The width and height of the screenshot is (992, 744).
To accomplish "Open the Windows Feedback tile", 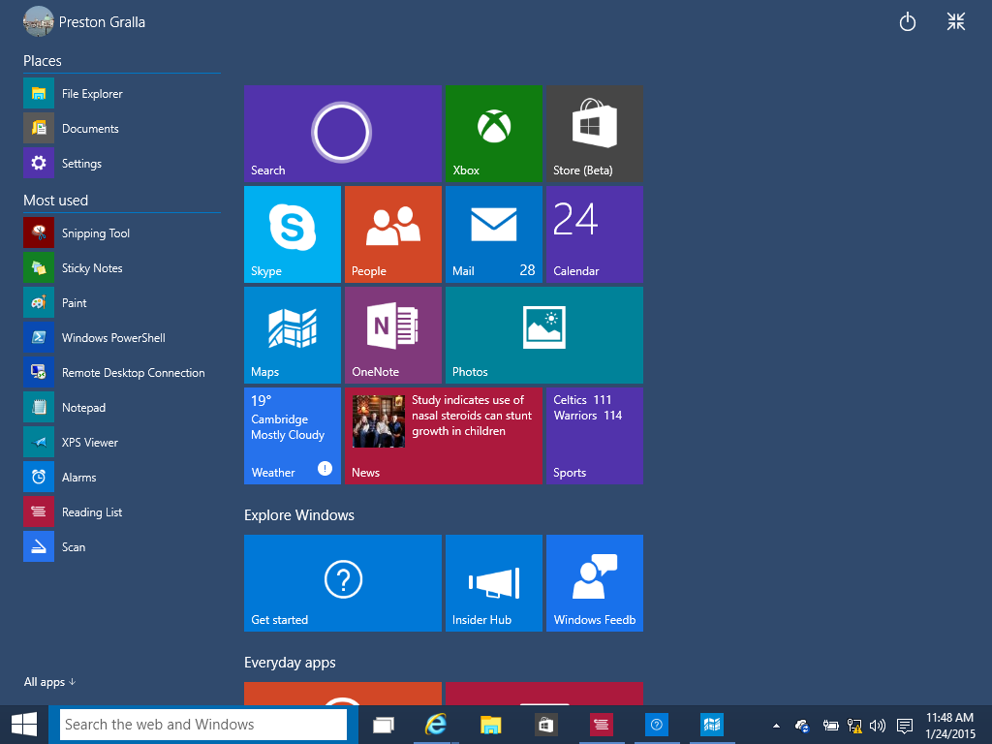I will tap(595, 582).
